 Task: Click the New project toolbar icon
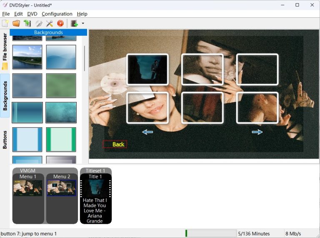click(x=5, y=23)
